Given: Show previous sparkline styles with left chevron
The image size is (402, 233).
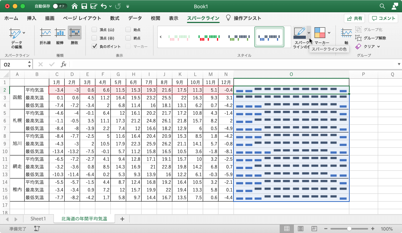Looking at the screenshot, I should [161, 37].
